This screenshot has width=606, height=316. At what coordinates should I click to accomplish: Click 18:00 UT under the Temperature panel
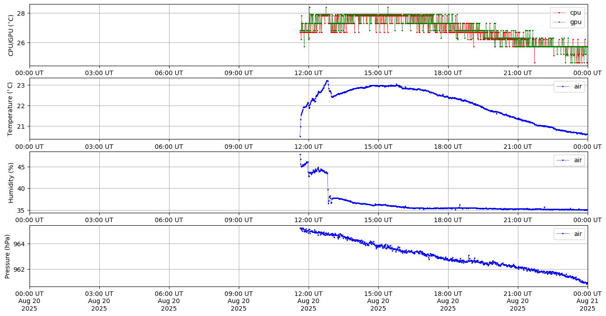tap(448, 147)
